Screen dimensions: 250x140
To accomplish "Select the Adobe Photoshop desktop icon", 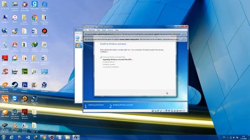I will coord(25,87).
